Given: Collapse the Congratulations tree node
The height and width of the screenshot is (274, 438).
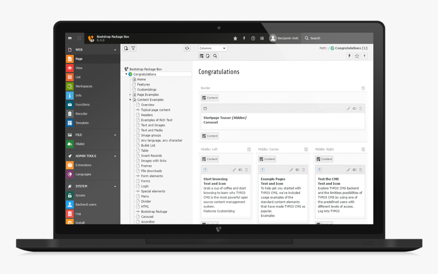Looking at the screenshot, I should click(x=126, y=74).
